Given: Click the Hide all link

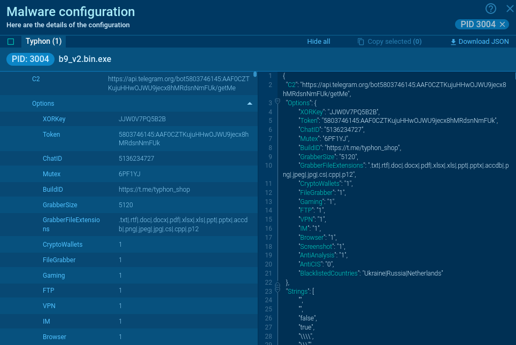Looking at the screenshot, I should pyautogui.click(x=318, y=42).
